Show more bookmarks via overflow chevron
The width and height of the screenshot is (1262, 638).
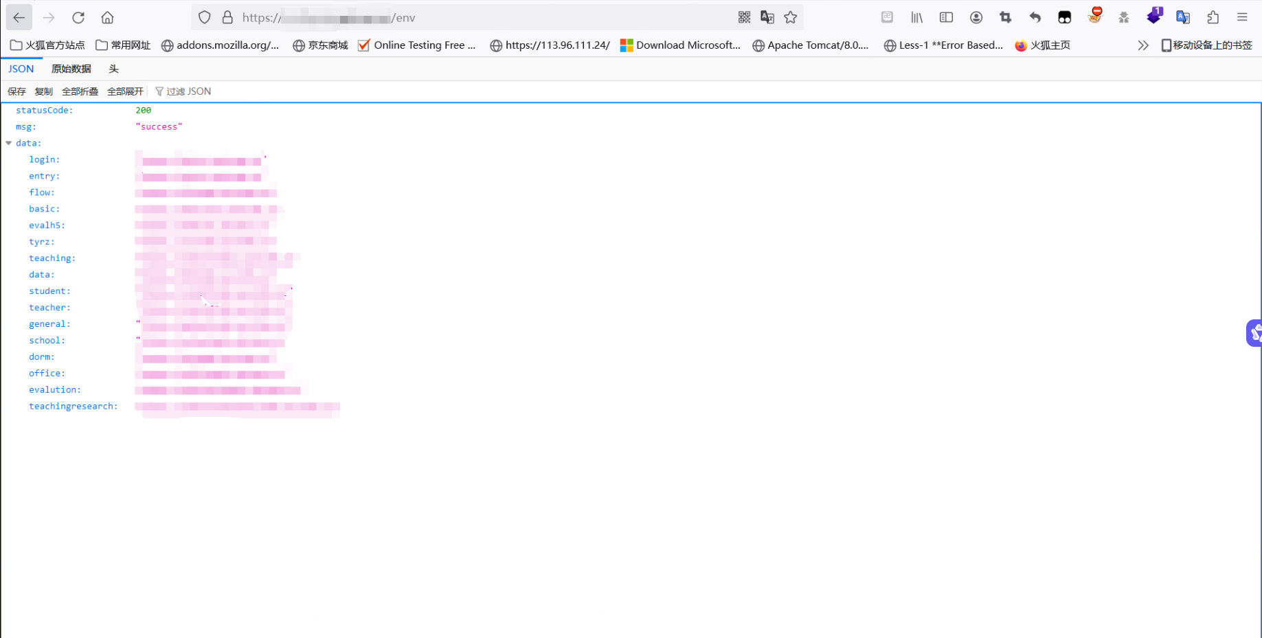click(x=1142, y=45)
